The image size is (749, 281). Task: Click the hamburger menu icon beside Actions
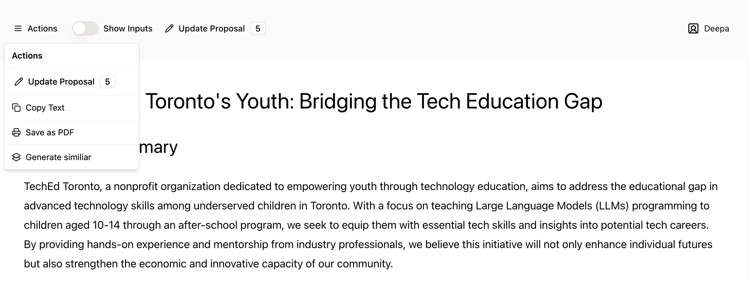tap(18, 29)
